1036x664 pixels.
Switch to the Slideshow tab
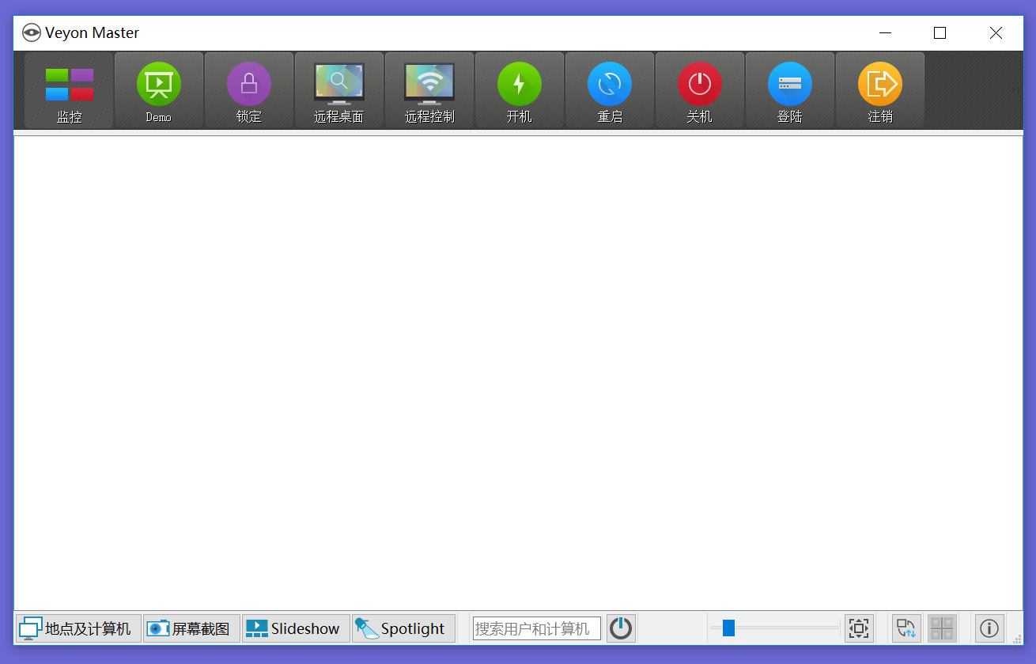pyautogui.click(x=295, y=628)
